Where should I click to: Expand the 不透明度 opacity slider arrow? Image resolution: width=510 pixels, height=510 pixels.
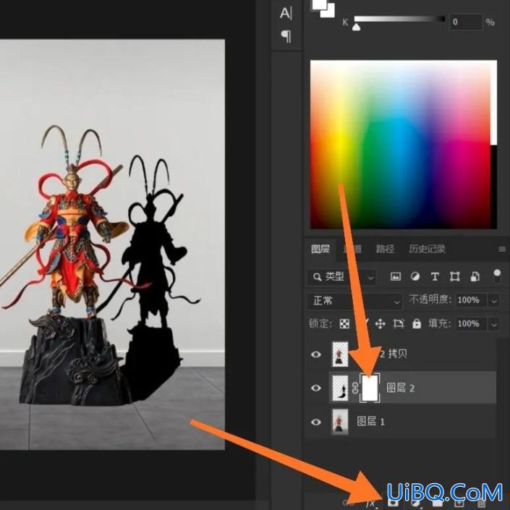tap(494, 300)
